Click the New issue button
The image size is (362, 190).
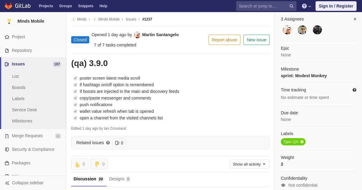pyautogui.click(x=256, y=40)
